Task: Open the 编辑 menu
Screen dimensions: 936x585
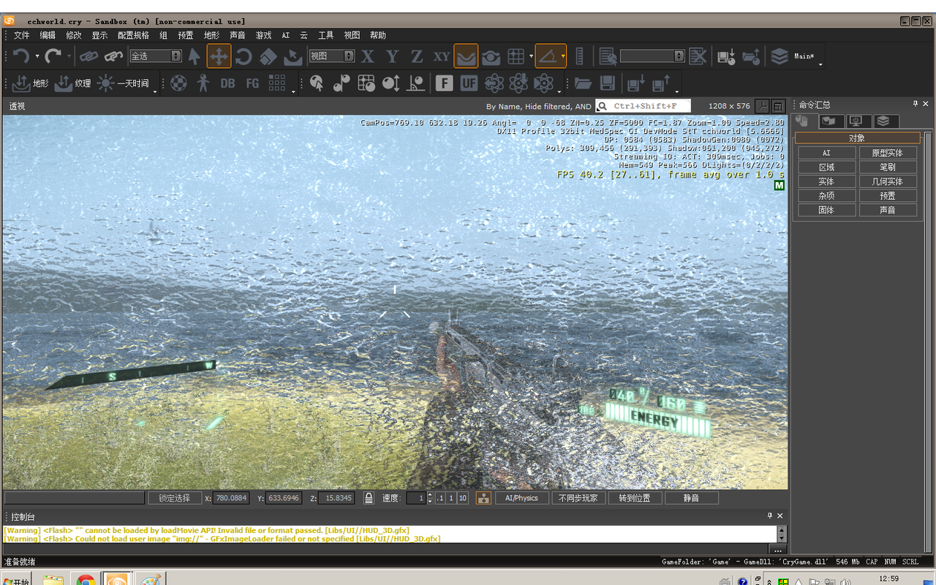Action: click(x=48, y=35)
